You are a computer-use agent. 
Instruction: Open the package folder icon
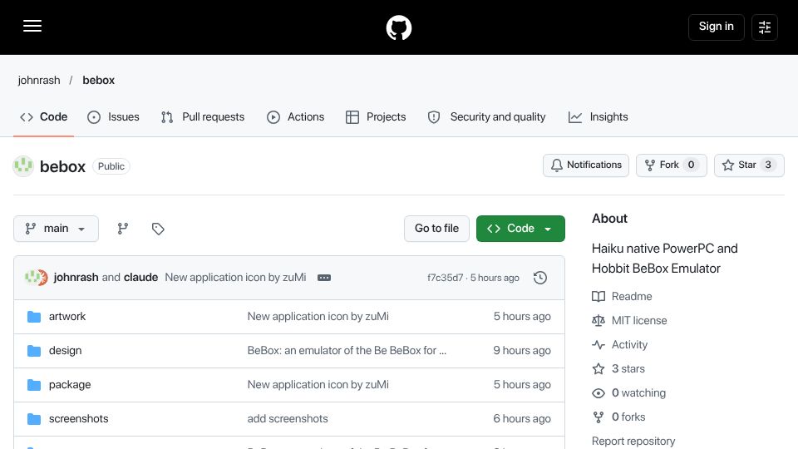[x=34, y=385]
